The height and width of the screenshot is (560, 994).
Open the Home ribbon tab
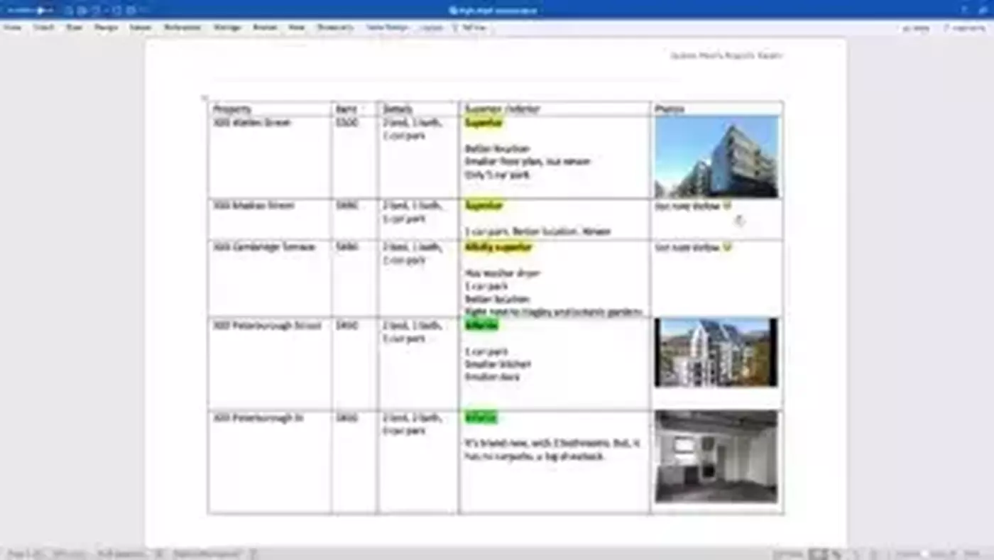12,28
